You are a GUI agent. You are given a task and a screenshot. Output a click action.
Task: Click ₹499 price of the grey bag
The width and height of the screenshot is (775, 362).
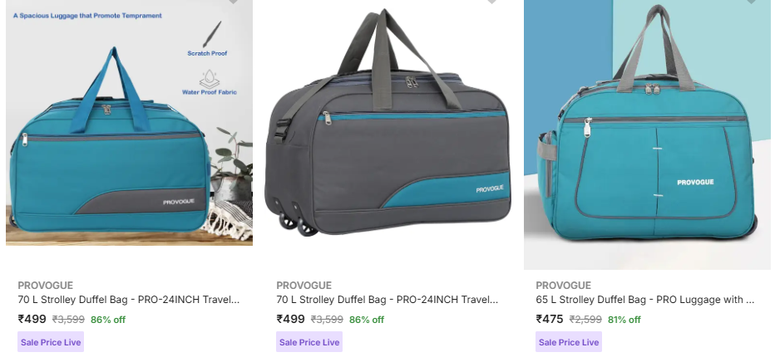tap(291, 319)
